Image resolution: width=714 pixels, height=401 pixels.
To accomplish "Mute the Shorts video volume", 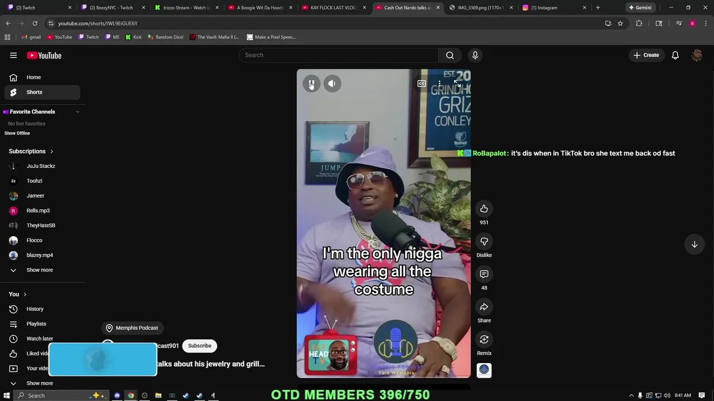I will (332, 84).
